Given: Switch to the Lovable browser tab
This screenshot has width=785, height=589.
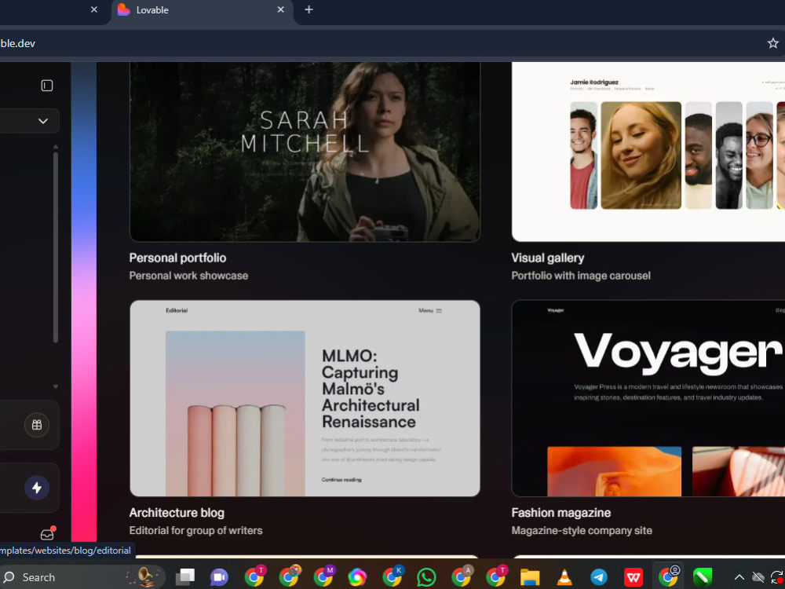Looking at the screenshot, I should tap(200, 9).
